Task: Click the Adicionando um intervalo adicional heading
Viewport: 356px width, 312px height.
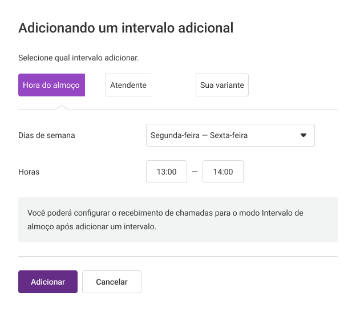Action: click(x=126, y=28)
